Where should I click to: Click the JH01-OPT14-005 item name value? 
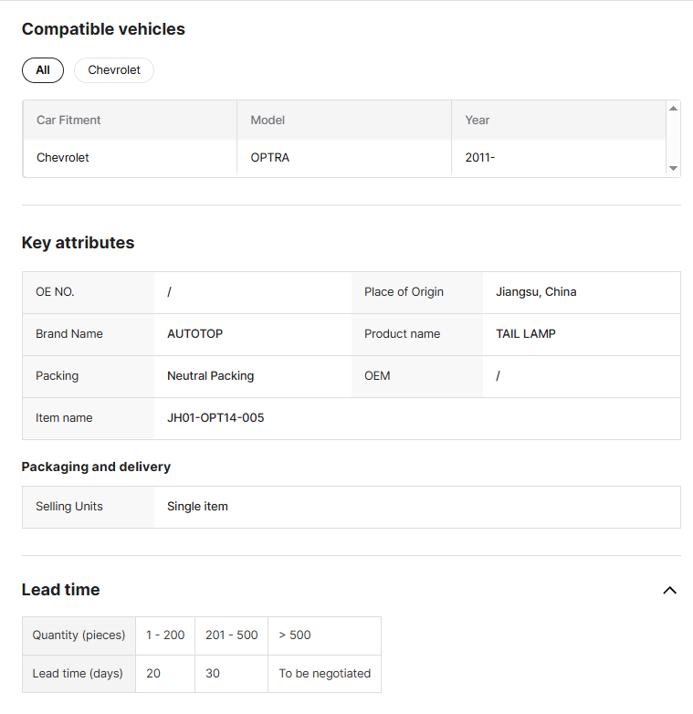click(x=215, y=418)
